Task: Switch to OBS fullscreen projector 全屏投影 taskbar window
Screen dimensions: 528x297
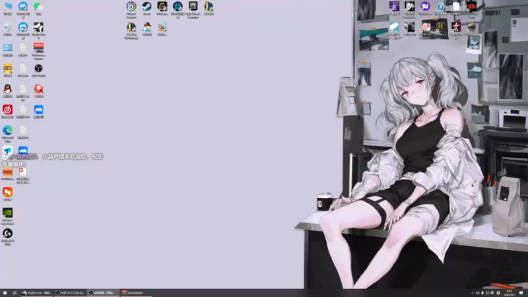Action: point(103,292)
